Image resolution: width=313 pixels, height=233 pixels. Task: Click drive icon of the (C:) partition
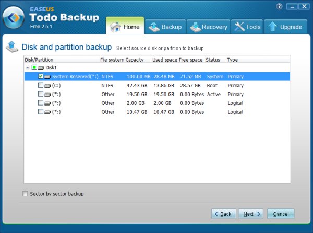pyautogui.click(x=47, y=86)
